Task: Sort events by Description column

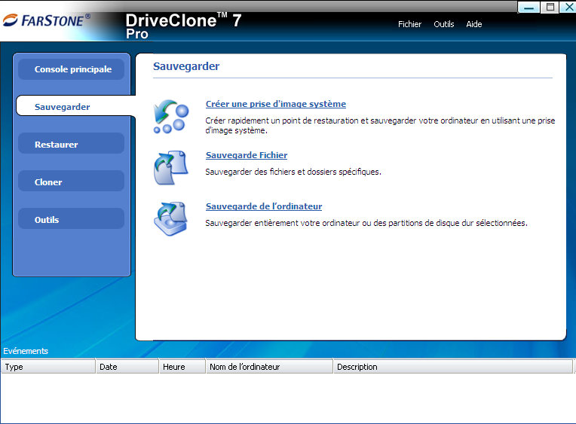Action: coord(453,367)
